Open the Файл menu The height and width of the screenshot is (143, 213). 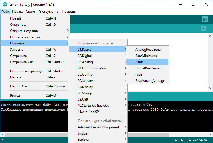click(5, 12)
